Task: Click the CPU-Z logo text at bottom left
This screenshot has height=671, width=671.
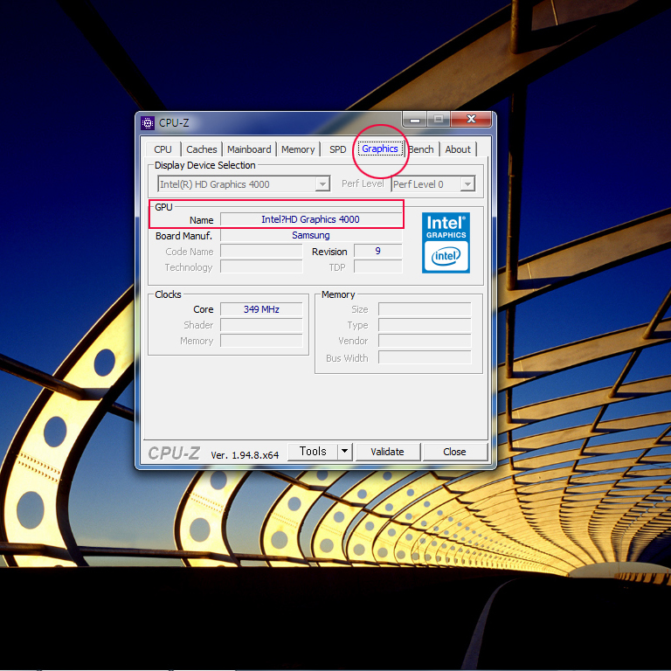Action: coord(174,453)
